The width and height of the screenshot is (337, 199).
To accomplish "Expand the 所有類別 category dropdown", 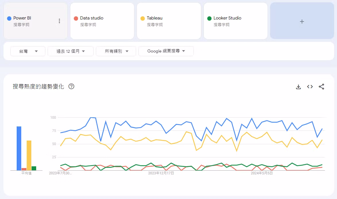I will point(116,51).
